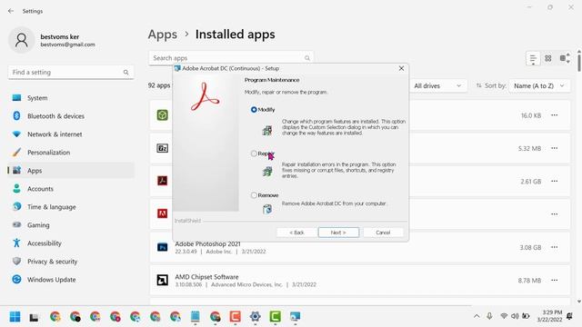This screenshot has width=582, height=327.
Task: Focus the Find a setting field
Action: pos(71,73)
